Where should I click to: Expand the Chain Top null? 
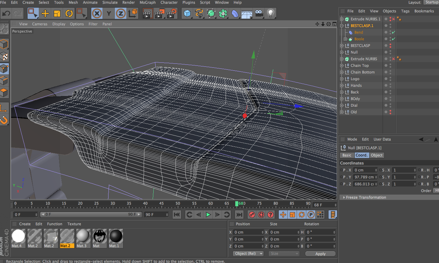click(x=341, y=65)
